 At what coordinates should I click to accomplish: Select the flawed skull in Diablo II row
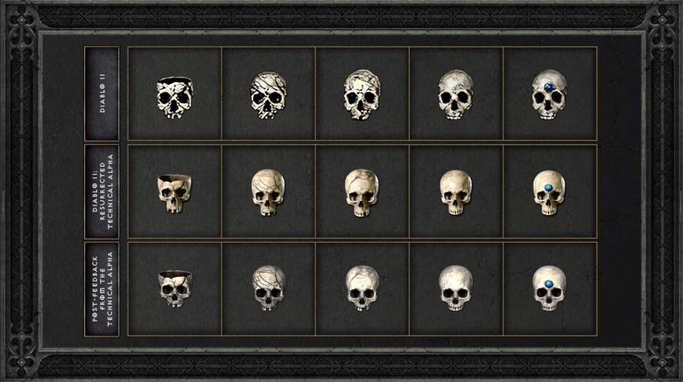pos(269,95)
